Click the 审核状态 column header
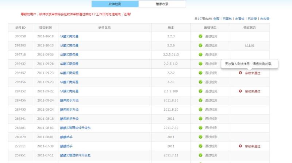Viewport: 292px width, 163px height. click(210, 28)
